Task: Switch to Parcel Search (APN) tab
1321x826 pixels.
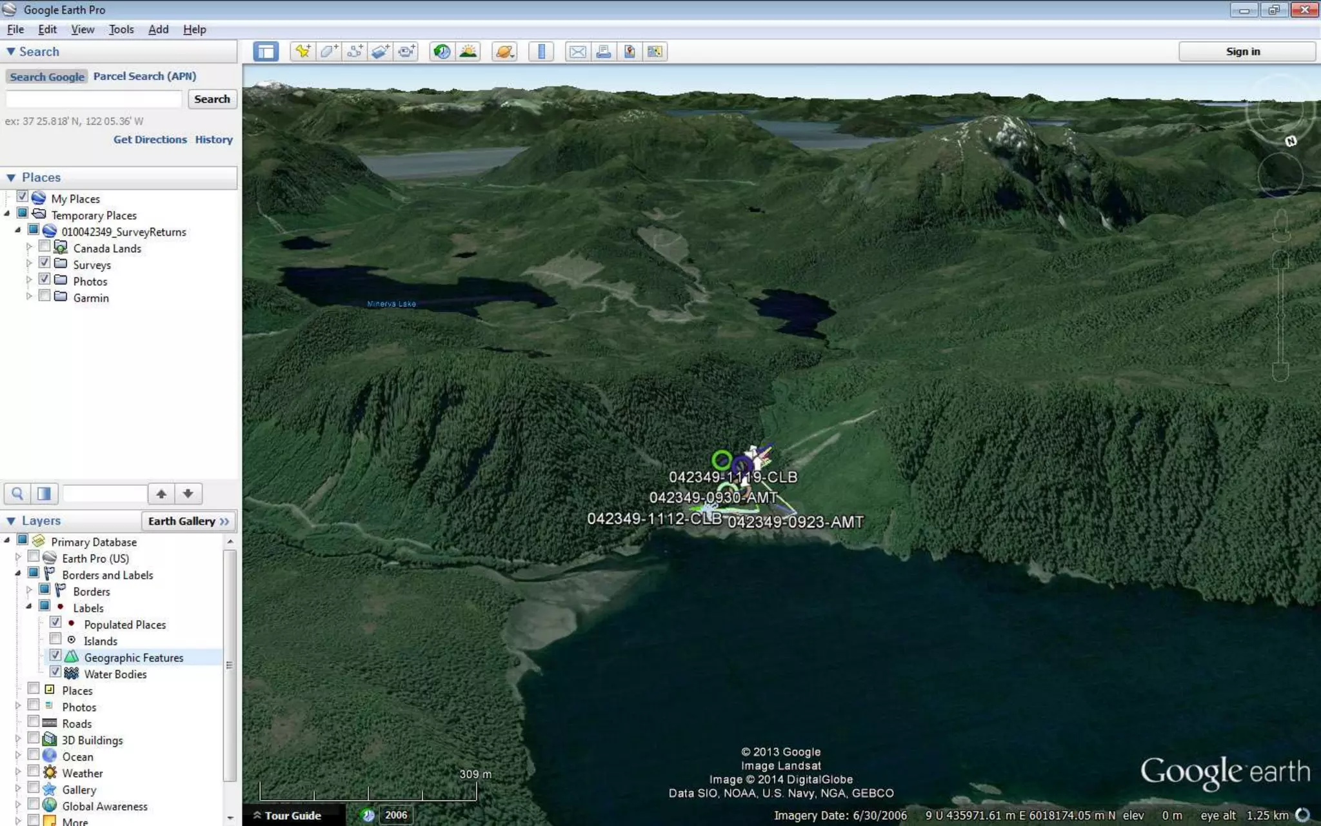Action: click(144, 76)
